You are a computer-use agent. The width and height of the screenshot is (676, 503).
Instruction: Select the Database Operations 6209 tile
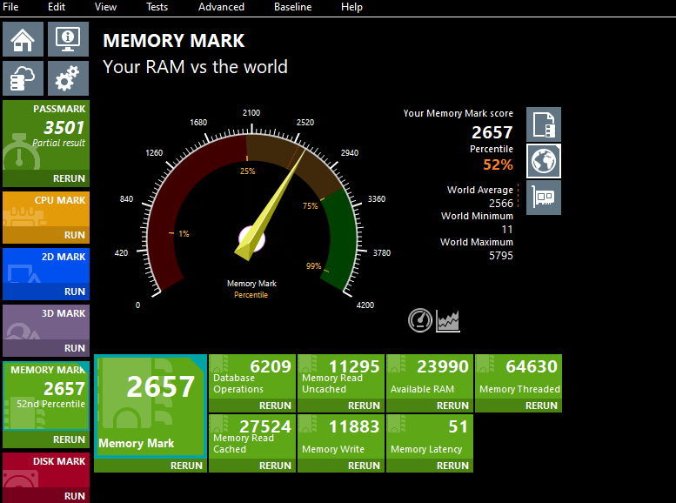(x=252, y=377)
